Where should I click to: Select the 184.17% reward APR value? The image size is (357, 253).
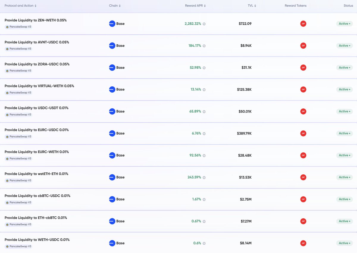[195, 46]
